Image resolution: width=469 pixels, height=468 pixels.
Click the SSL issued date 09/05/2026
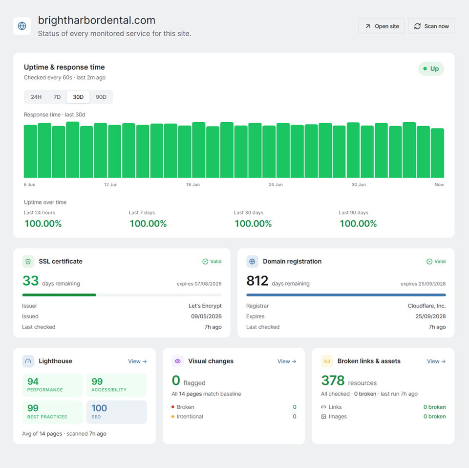[206, 316]
